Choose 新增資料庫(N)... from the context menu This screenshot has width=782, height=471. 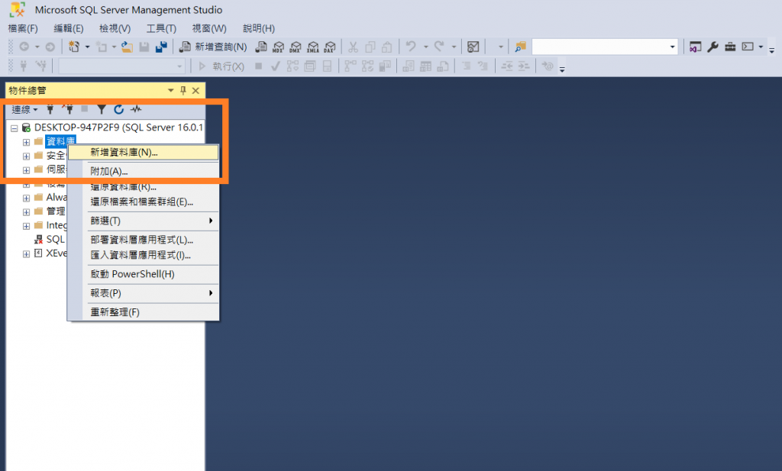coord(144,153)
